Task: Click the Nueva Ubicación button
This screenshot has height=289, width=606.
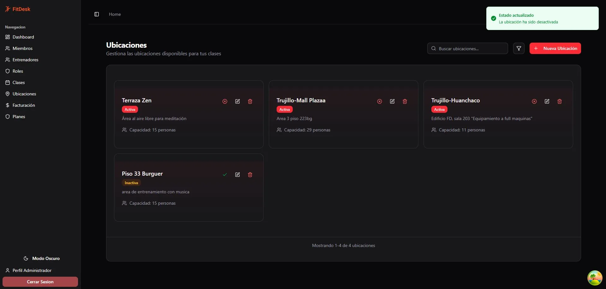Action: (555, 48)
